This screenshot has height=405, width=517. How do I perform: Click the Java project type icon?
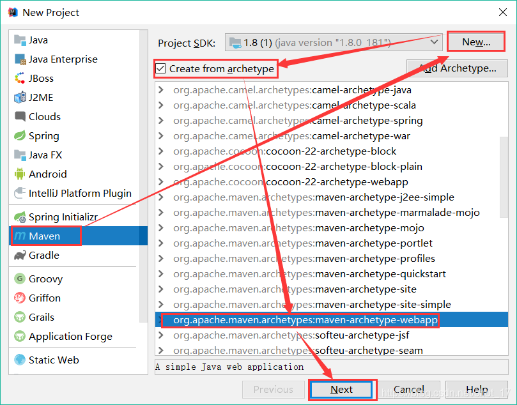tap(20, 40)
